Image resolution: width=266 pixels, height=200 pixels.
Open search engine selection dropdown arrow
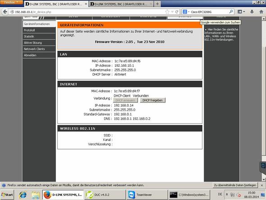[188, 12]
